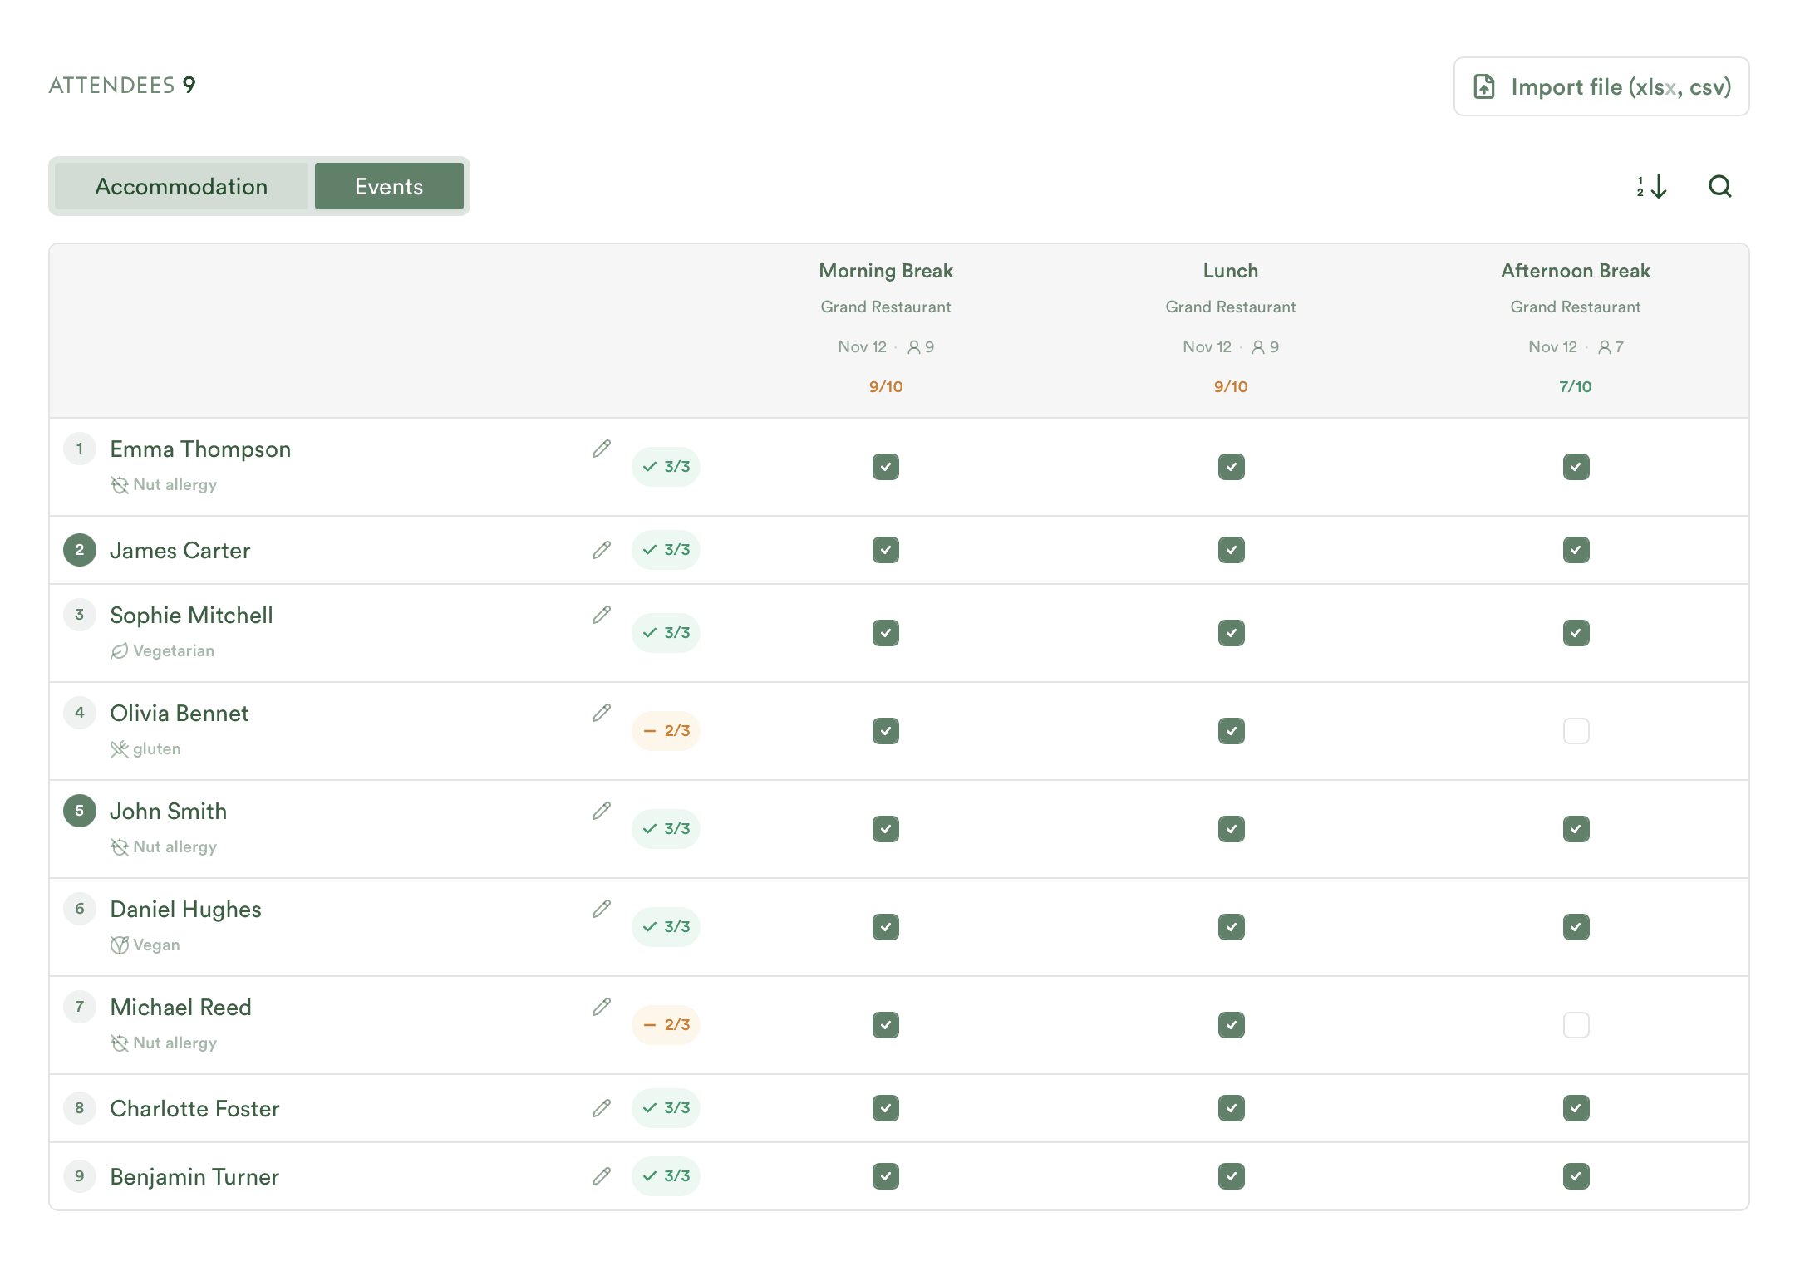The height and width of the screenshot is (1261, 1805).
Task: Edit Daniel Hughes with pencil icon
Action: click(602, 909)
